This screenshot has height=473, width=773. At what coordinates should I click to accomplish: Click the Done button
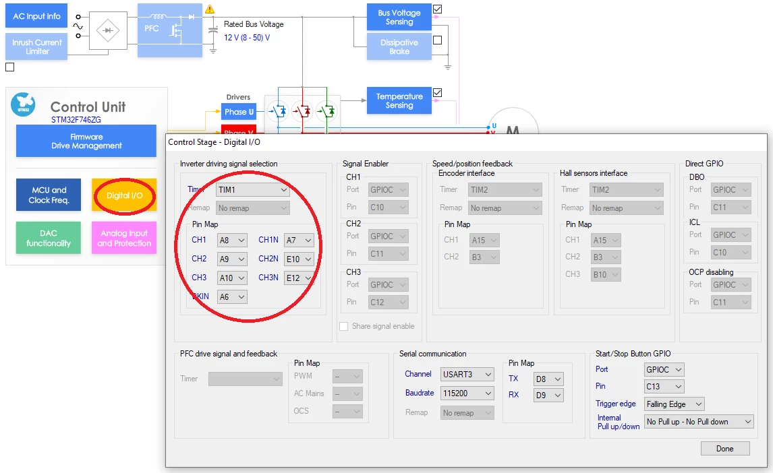point(724,448)
